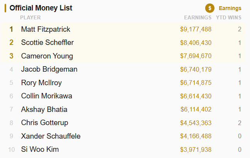The width and height of the screenshot is (250, 158).
Task: Sort by the YTD WINS column header
Action: point(228,17)
